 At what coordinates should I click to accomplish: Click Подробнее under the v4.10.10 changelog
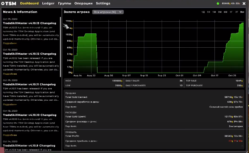click(x=10, y=135)
